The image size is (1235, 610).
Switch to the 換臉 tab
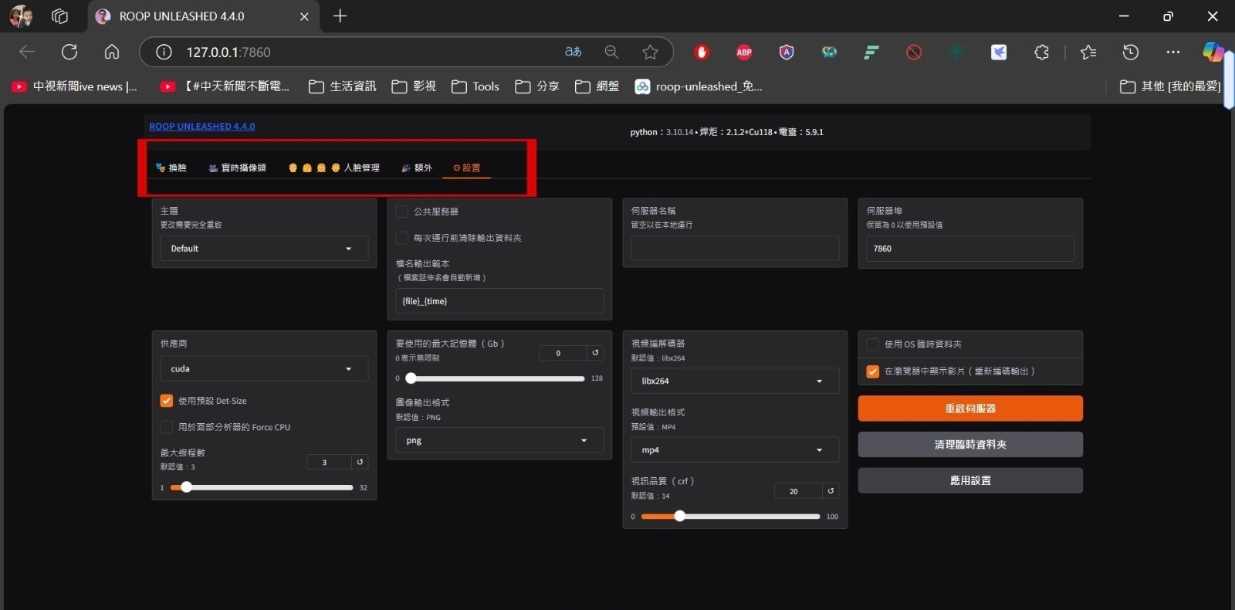coord(171,168)
